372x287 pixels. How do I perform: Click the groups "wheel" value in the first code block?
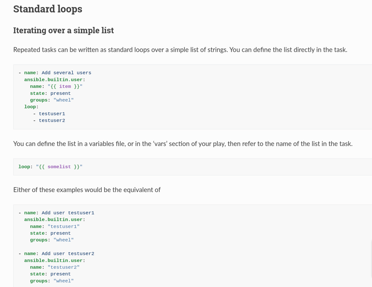pos(63,100)
